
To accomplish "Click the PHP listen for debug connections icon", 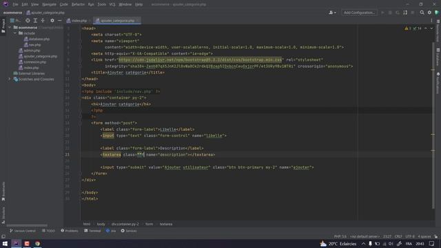I will 405,12.
